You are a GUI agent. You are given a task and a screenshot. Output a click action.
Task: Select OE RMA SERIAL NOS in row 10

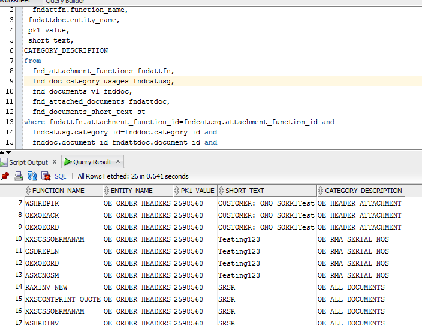coord(361,239)
